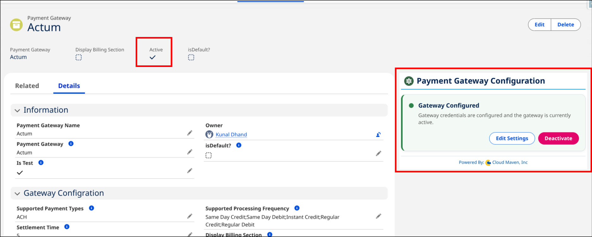592x237 pixels.
Task: Click the edit pencil for Is Test
Action: click(190, 171)
